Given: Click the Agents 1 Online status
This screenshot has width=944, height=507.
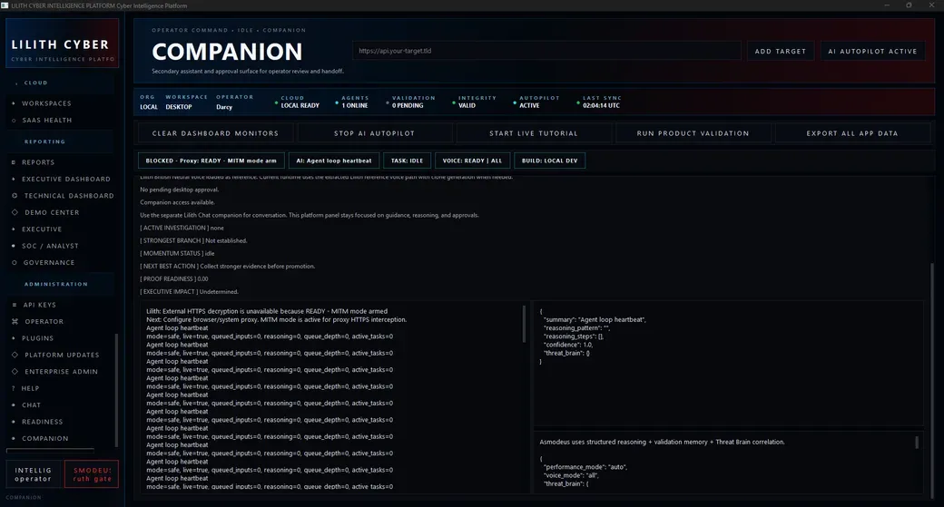Looking at the screenshot, I should [x=355, y=102].
